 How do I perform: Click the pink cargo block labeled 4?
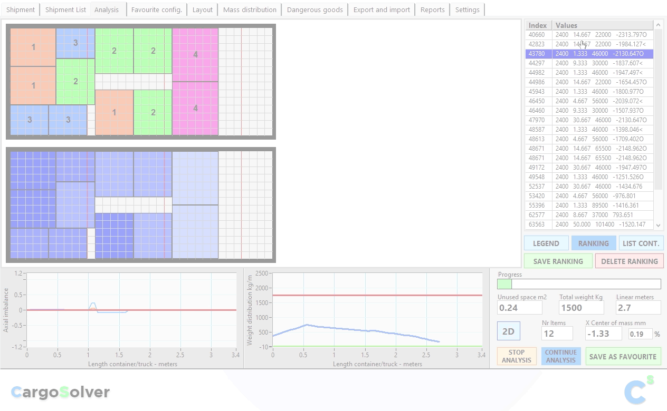tap(195, 54)
